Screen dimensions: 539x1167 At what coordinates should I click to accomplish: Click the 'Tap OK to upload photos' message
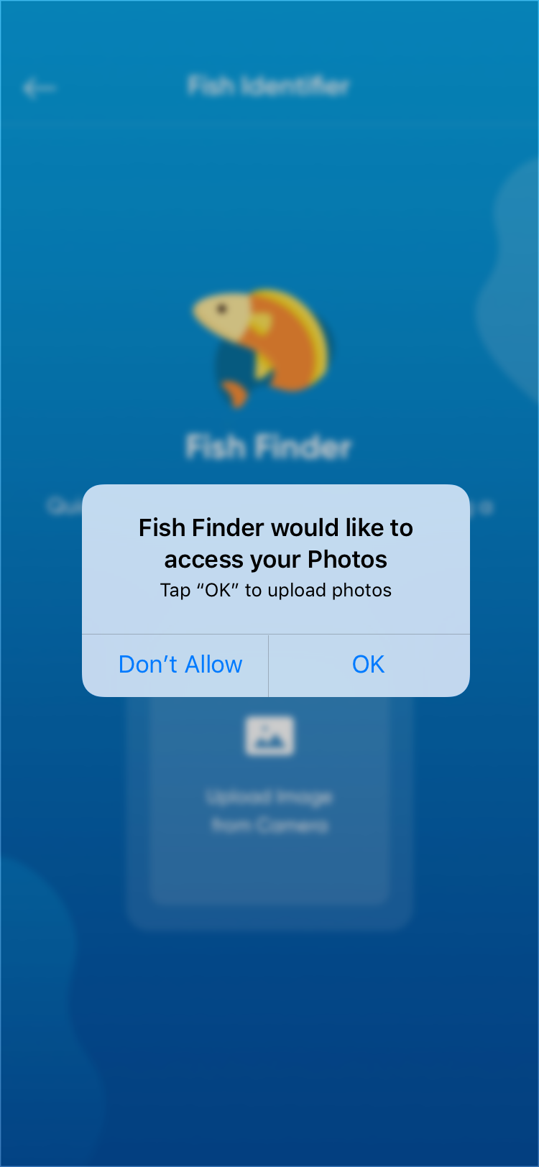tap(276, 591)
